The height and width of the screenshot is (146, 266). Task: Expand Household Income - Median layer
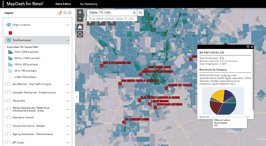(x=6, y=126)
